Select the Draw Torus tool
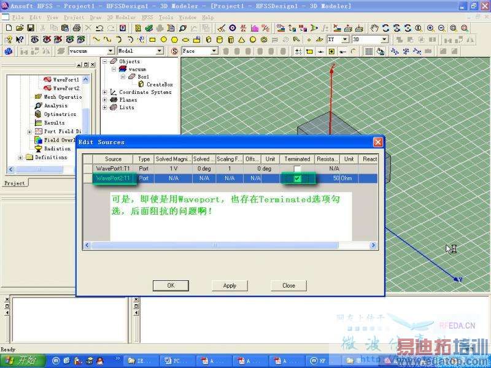491x368 pixels. coord(264,40)
